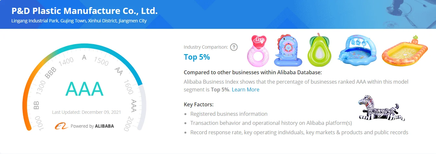The image size is (436, 154).
Task: Click the Industry Comparison help question mark icon
Action: pos(234,47)
